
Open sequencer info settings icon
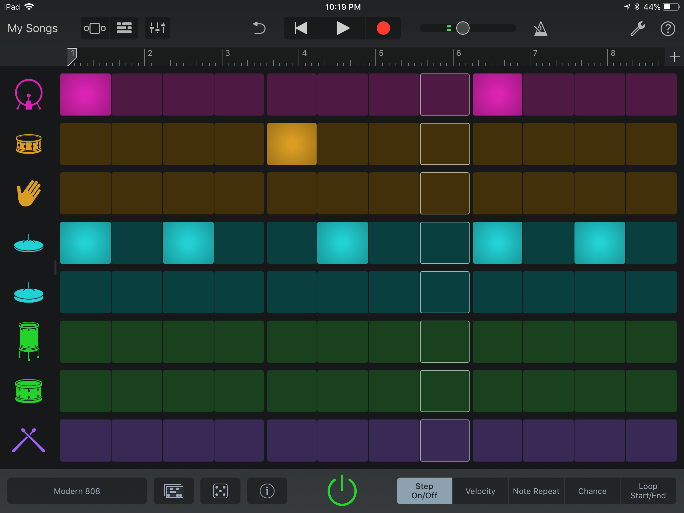[267, 491]
